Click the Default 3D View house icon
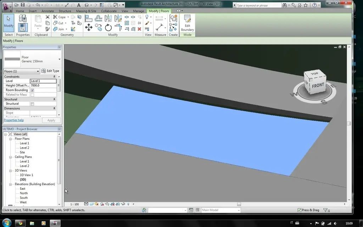Viewport: 363px width, 227px height. pos(86,5)
